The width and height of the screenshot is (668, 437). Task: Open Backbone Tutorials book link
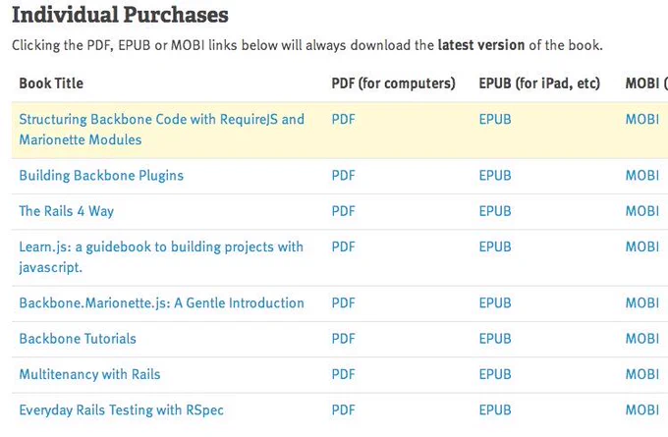tap(78, 339)
